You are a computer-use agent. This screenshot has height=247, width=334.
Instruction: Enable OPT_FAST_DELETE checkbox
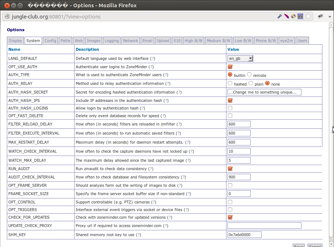point(230,116)
